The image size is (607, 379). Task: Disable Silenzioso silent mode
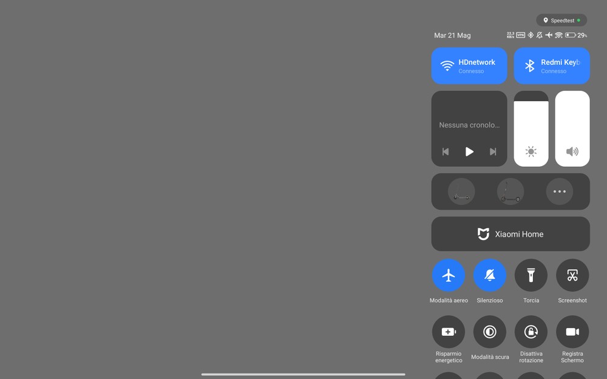[x=490, y=275]
